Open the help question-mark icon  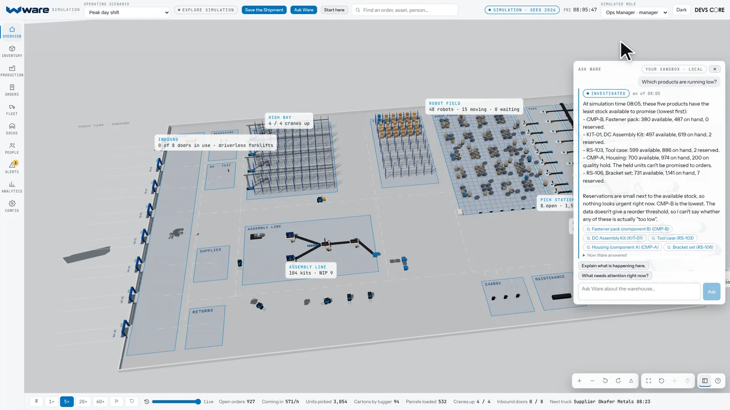718,381
